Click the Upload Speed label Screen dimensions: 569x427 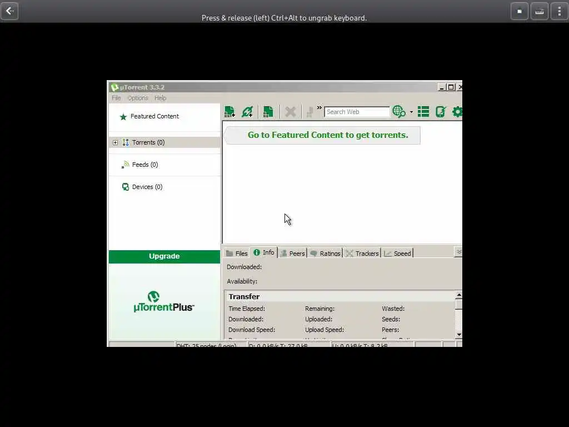(x=325, y=330)
